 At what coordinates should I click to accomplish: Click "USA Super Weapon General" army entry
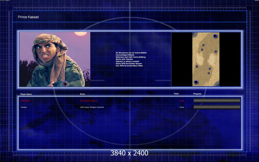click(x=92, y=107)
